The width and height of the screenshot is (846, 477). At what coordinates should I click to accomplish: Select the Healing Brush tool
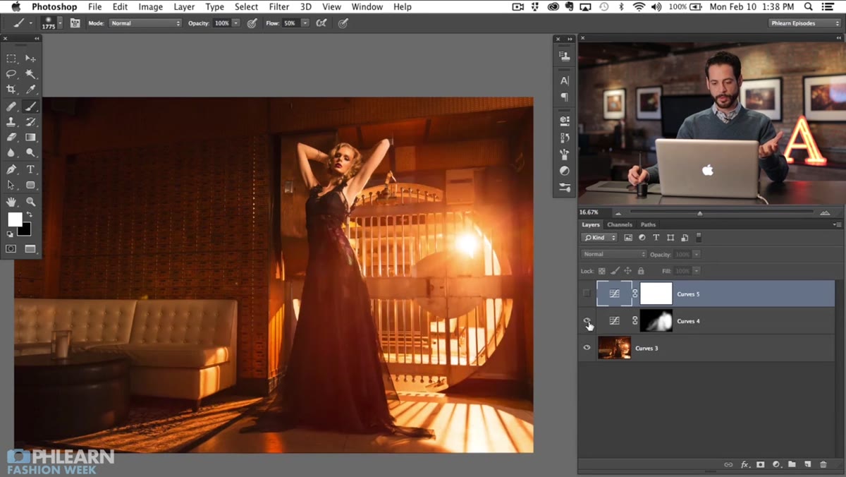click(x=11, y=107)
